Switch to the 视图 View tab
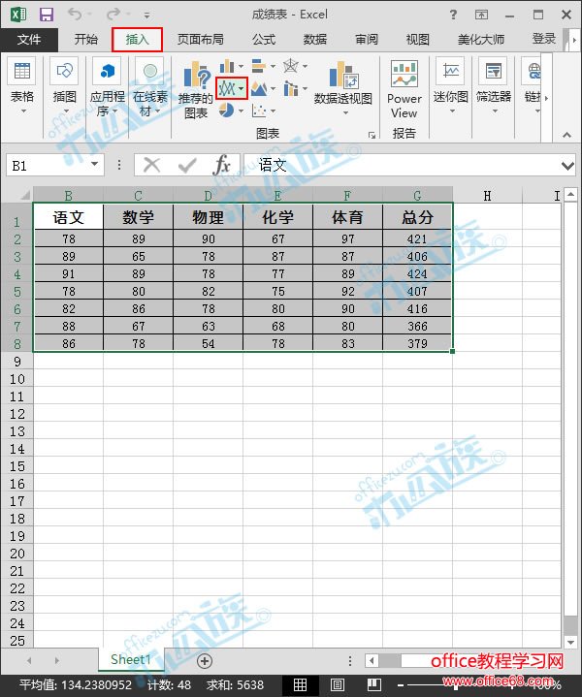Image resolution: width=582 pixels, height=697 pixels. pyautogui.click(x=417, y=39)
